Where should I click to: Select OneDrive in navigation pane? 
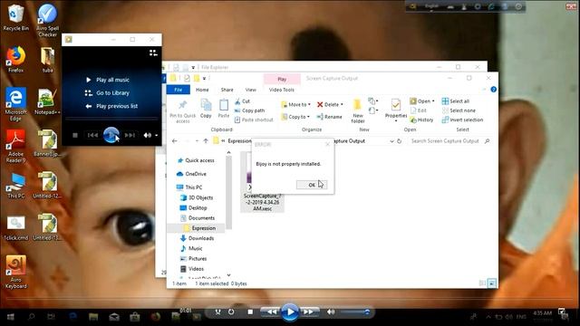pyautogui.click(x=191, y=174)
